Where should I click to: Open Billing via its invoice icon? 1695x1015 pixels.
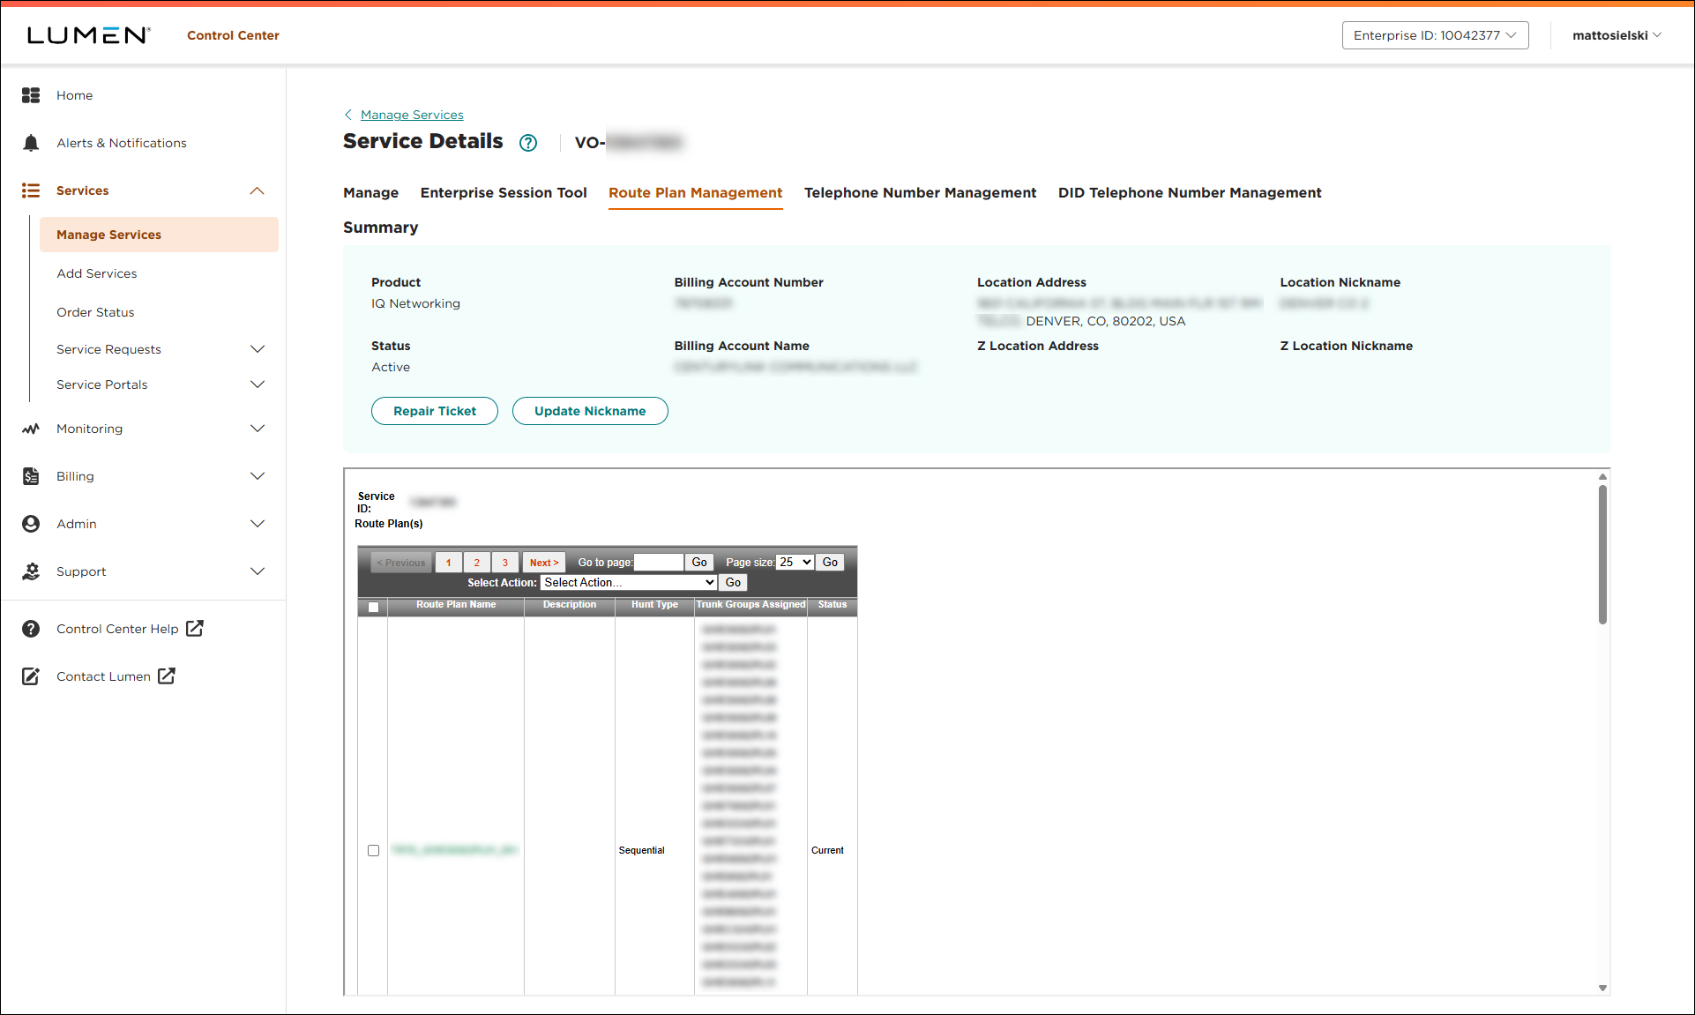point(31,476)
